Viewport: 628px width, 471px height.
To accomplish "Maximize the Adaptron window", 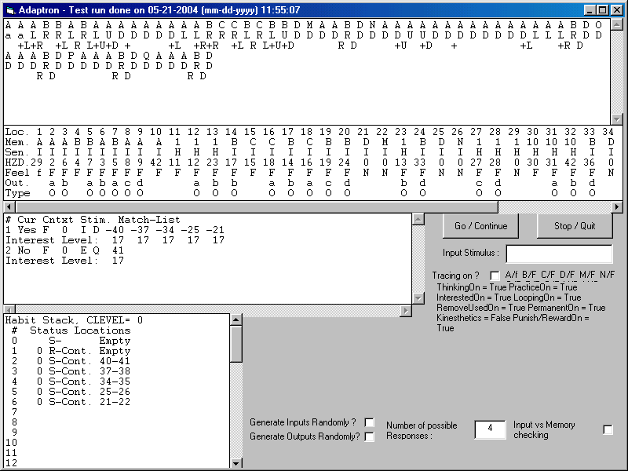I will (601, 10).
